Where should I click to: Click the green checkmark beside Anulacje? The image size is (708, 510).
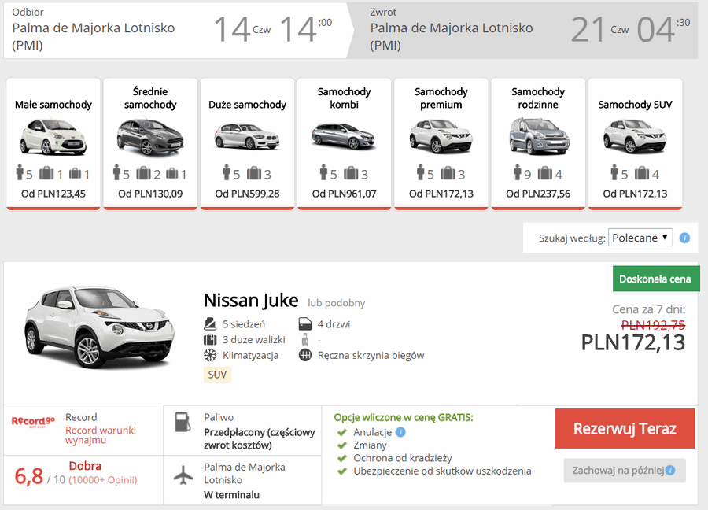pyautogui.click(x=342, y=432)
